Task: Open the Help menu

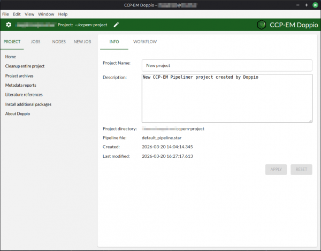Action: pos(63,14)
